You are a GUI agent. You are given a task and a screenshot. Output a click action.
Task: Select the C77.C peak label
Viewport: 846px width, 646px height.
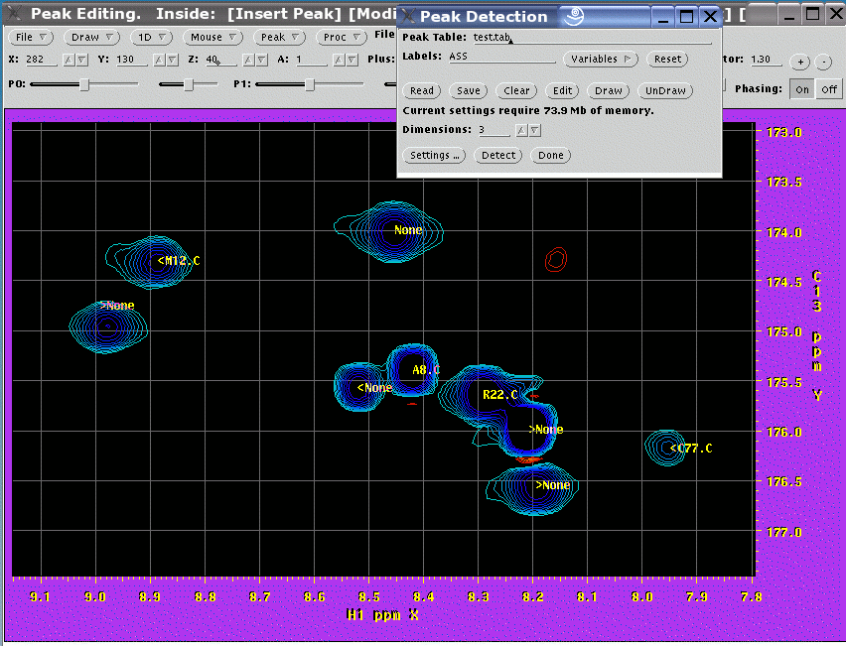point(691,449)
